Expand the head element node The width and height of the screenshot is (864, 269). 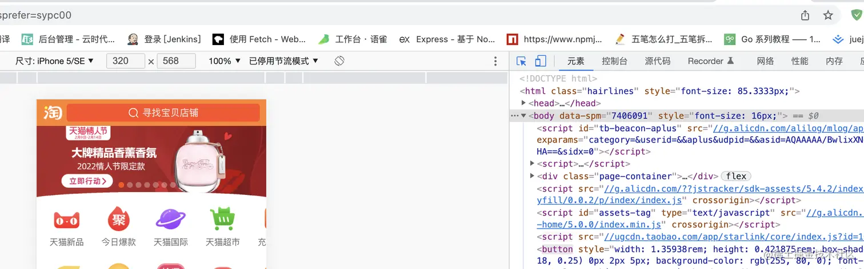point(524,103)
